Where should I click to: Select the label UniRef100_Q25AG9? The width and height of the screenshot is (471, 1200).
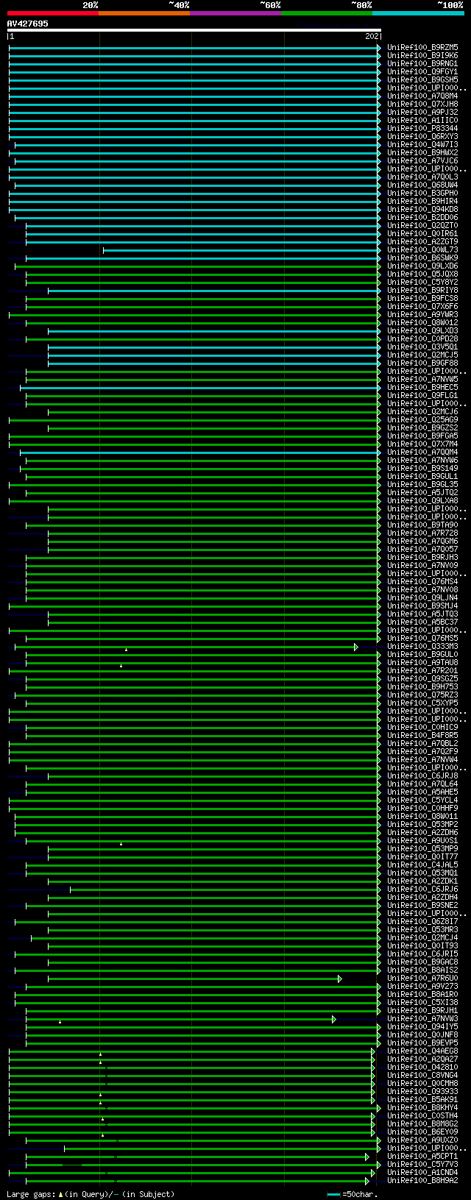[x=422, y=420]
